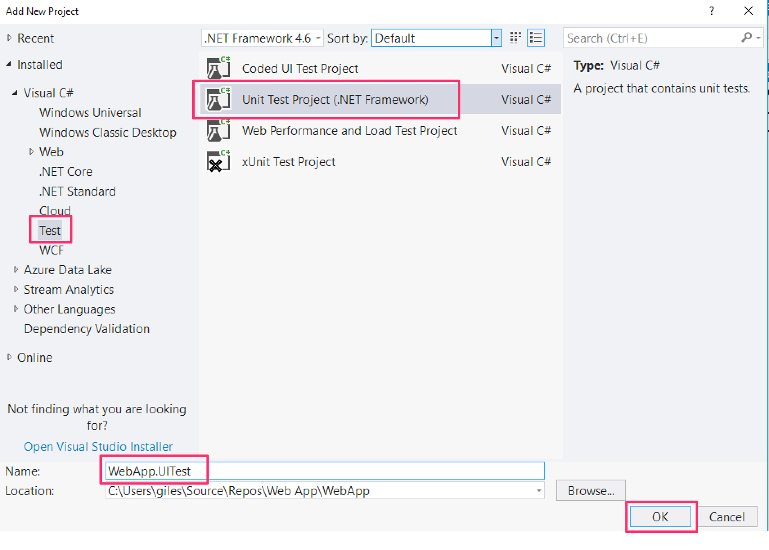Click the search magnifier icon
Viewport: 769px width, 550px height.
point(747,38)
